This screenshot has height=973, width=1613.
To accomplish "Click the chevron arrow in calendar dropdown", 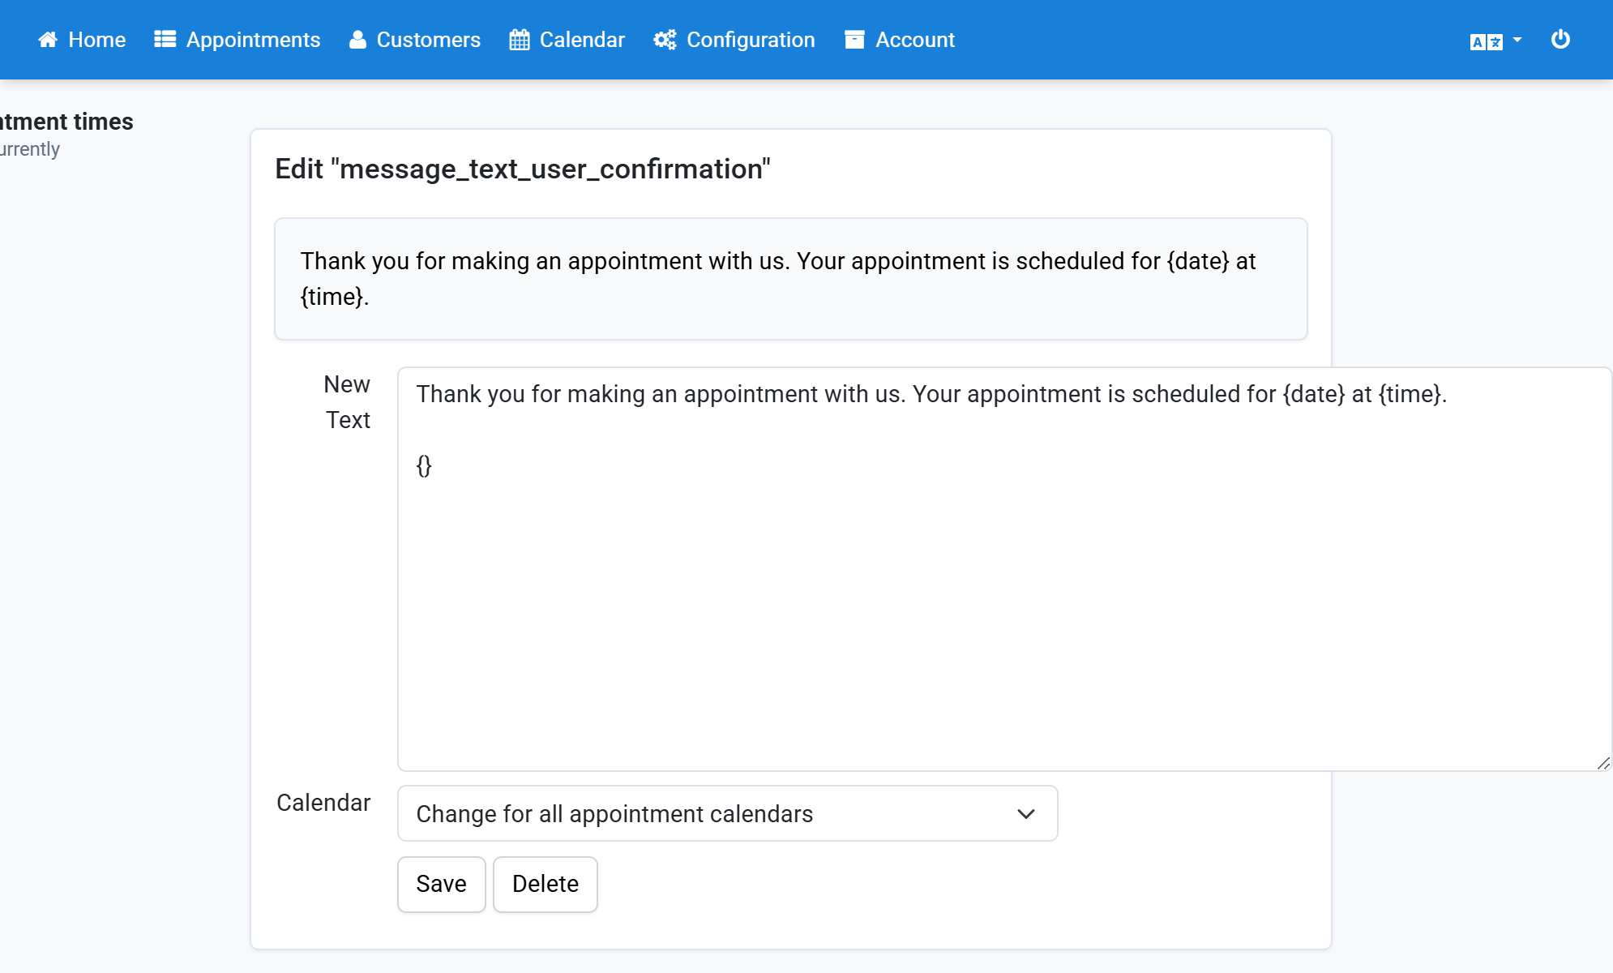I will click(1026, 813).
